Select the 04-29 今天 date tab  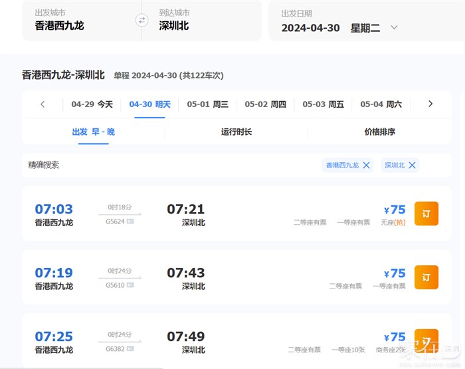[x=92, y=104]
